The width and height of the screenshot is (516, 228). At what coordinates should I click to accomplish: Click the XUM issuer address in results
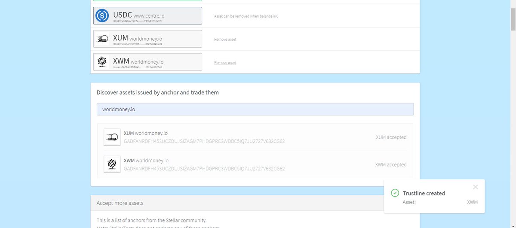[204, 141]
